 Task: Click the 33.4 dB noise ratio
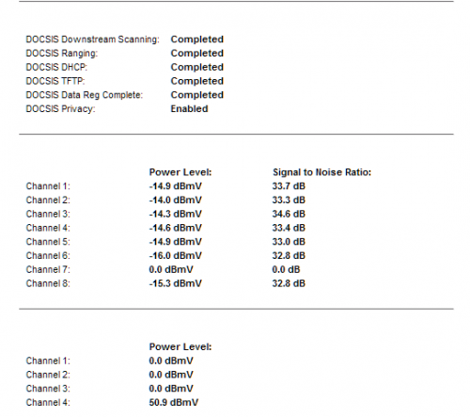[x=289, y=228]
